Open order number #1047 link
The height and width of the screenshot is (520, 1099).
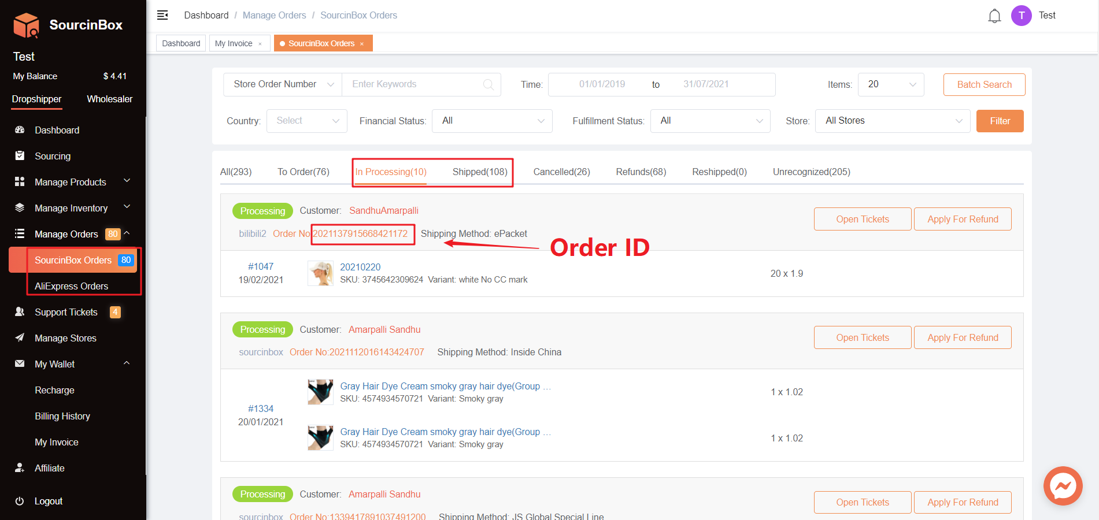pyautogui.click(x=261, y=266)
